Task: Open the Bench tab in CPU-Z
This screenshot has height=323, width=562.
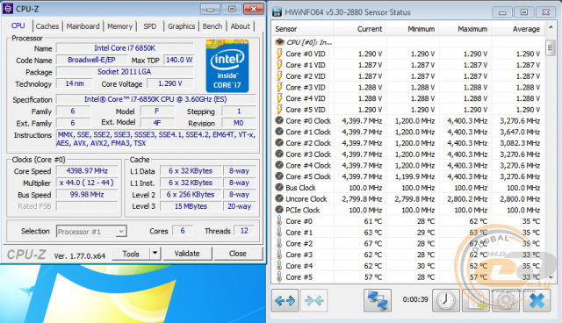Action: click(x=213, y=26)
